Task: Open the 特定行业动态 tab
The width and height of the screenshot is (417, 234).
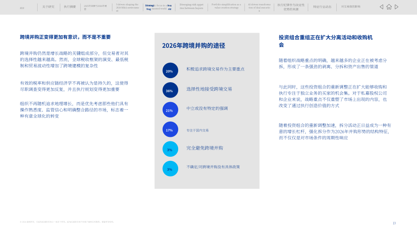Action: (x=322, y=7)
